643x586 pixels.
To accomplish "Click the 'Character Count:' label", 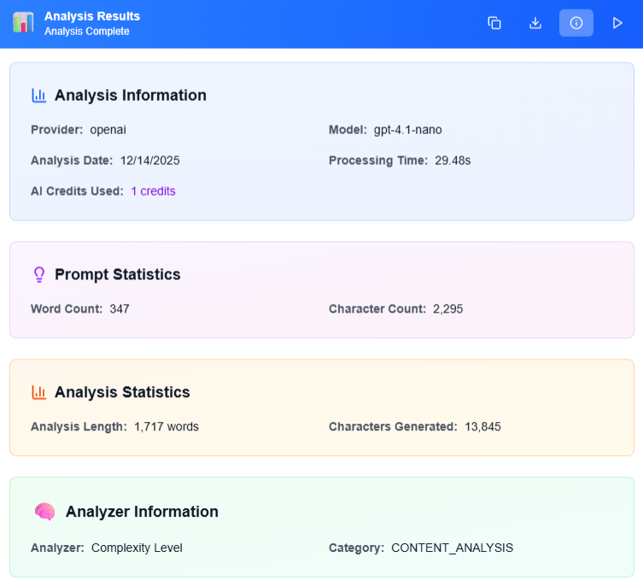I will pos(377,309).
